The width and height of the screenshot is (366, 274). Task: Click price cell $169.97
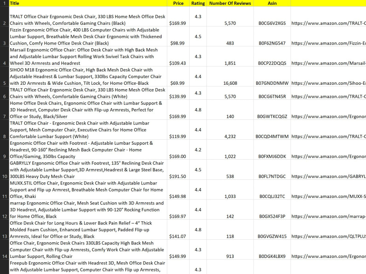pos(178,210)
